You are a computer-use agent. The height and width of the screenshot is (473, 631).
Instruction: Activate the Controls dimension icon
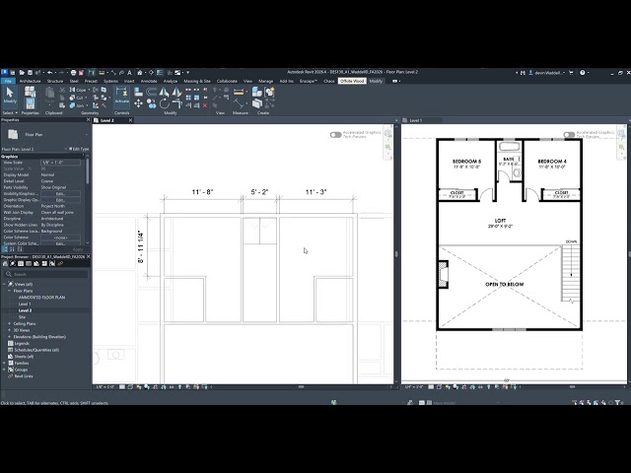122,97
